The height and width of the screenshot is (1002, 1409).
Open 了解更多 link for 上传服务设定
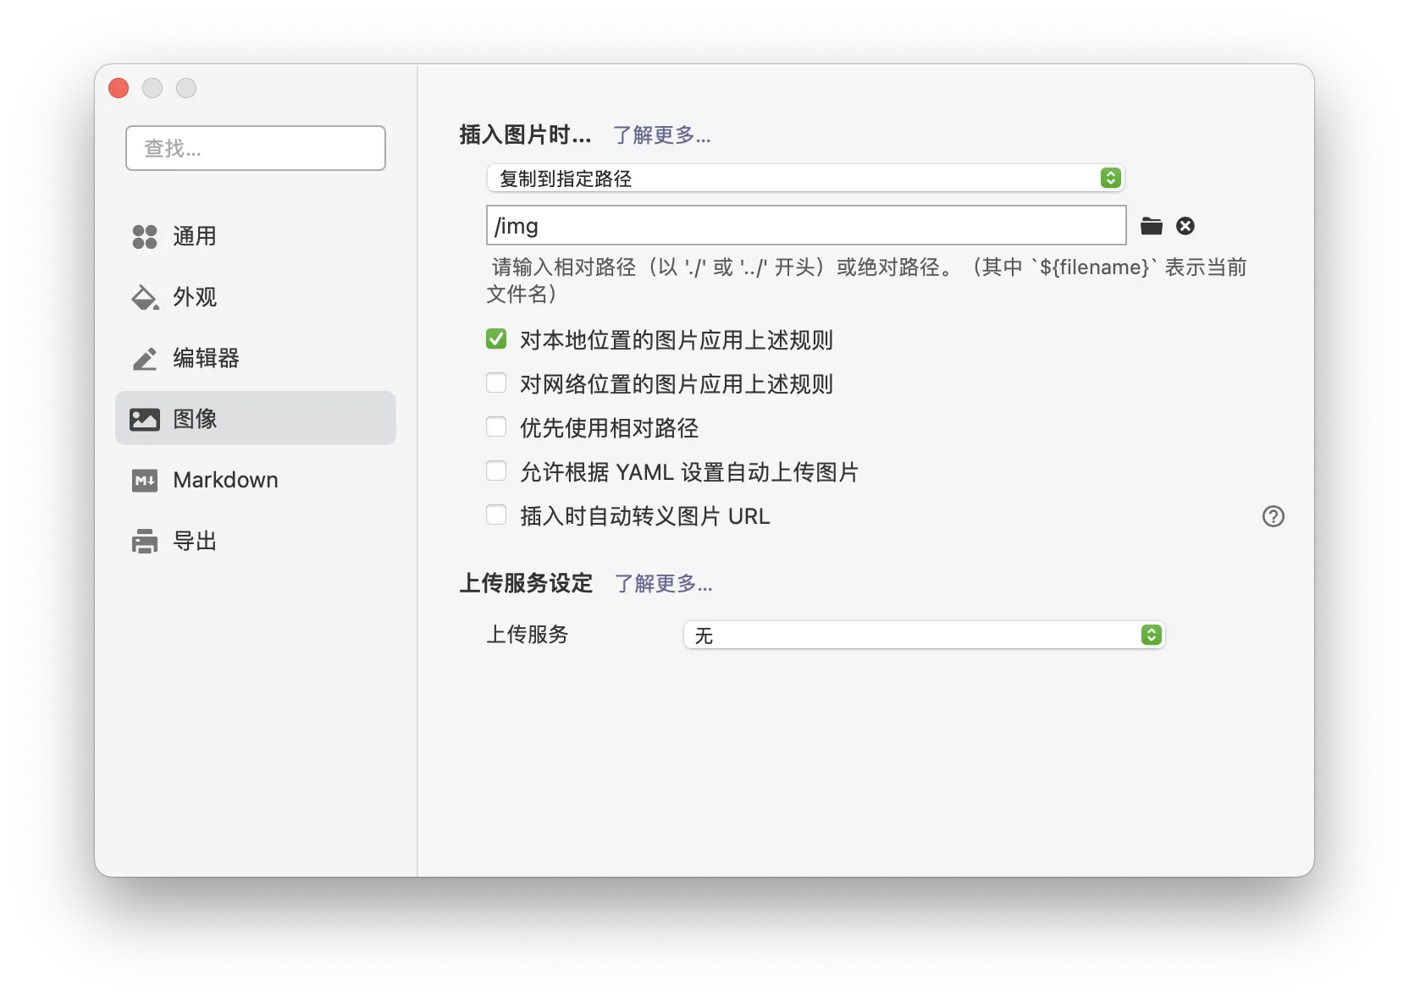point(663,583)
